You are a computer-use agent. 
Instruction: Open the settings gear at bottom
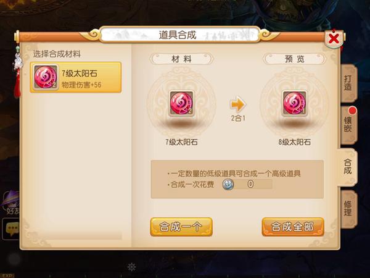[x=131, y=267]
